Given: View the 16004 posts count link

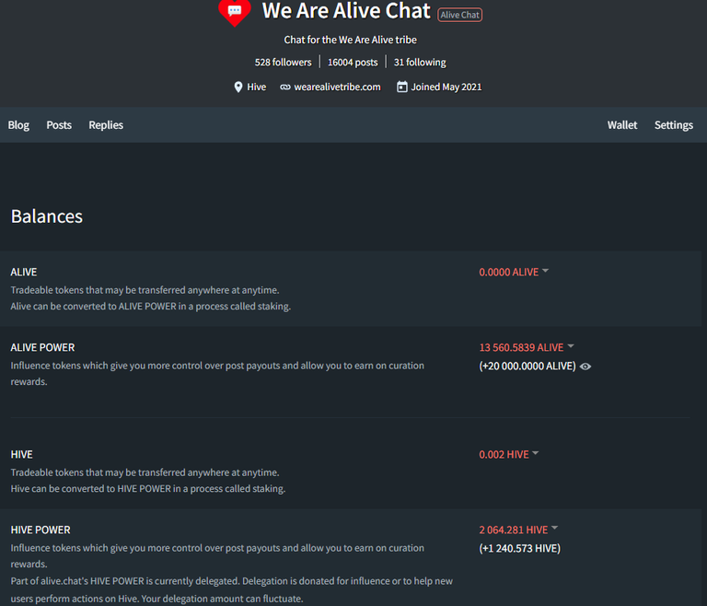Looking at the screenshot, I should (x=353, y=63).
